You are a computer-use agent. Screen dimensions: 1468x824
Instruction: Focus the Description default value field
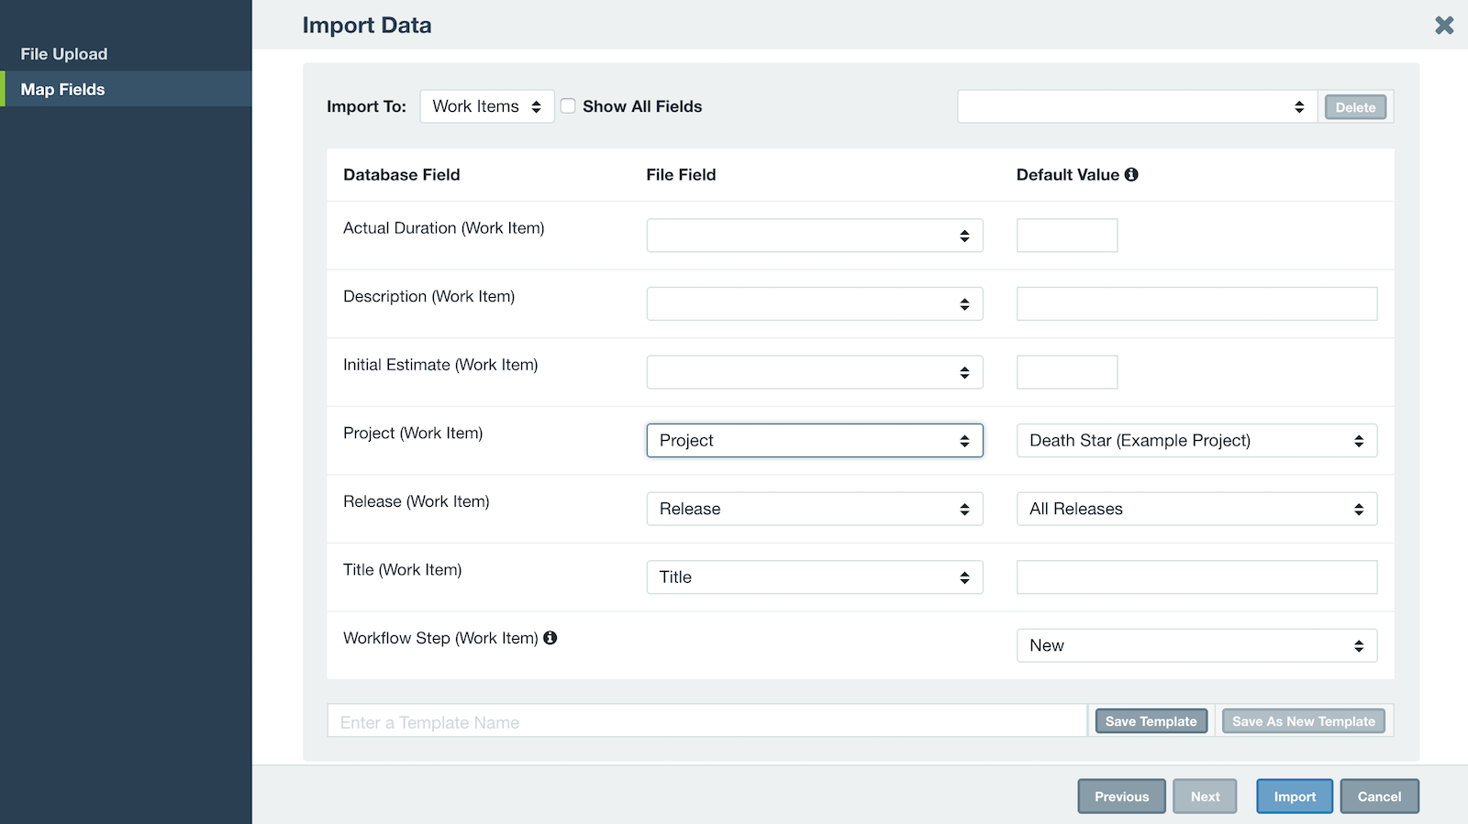coord(1196,304)
